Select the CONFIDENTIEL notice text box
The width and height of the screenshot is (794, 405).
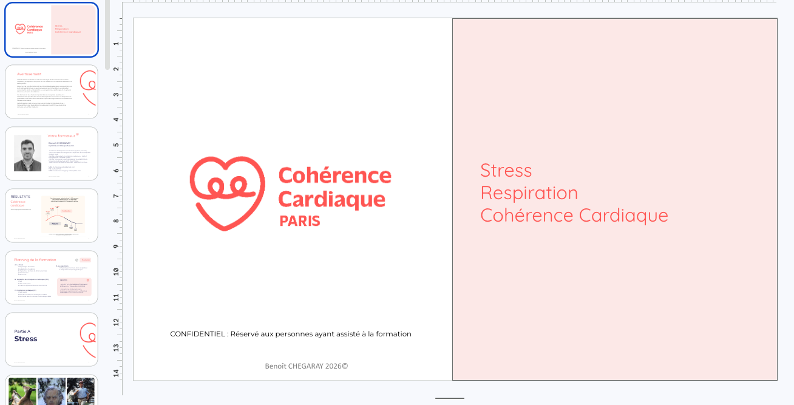point(291,334)
